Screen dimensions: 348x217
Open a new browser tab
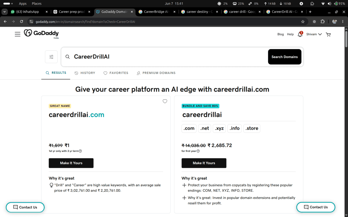tap(310, 12)
